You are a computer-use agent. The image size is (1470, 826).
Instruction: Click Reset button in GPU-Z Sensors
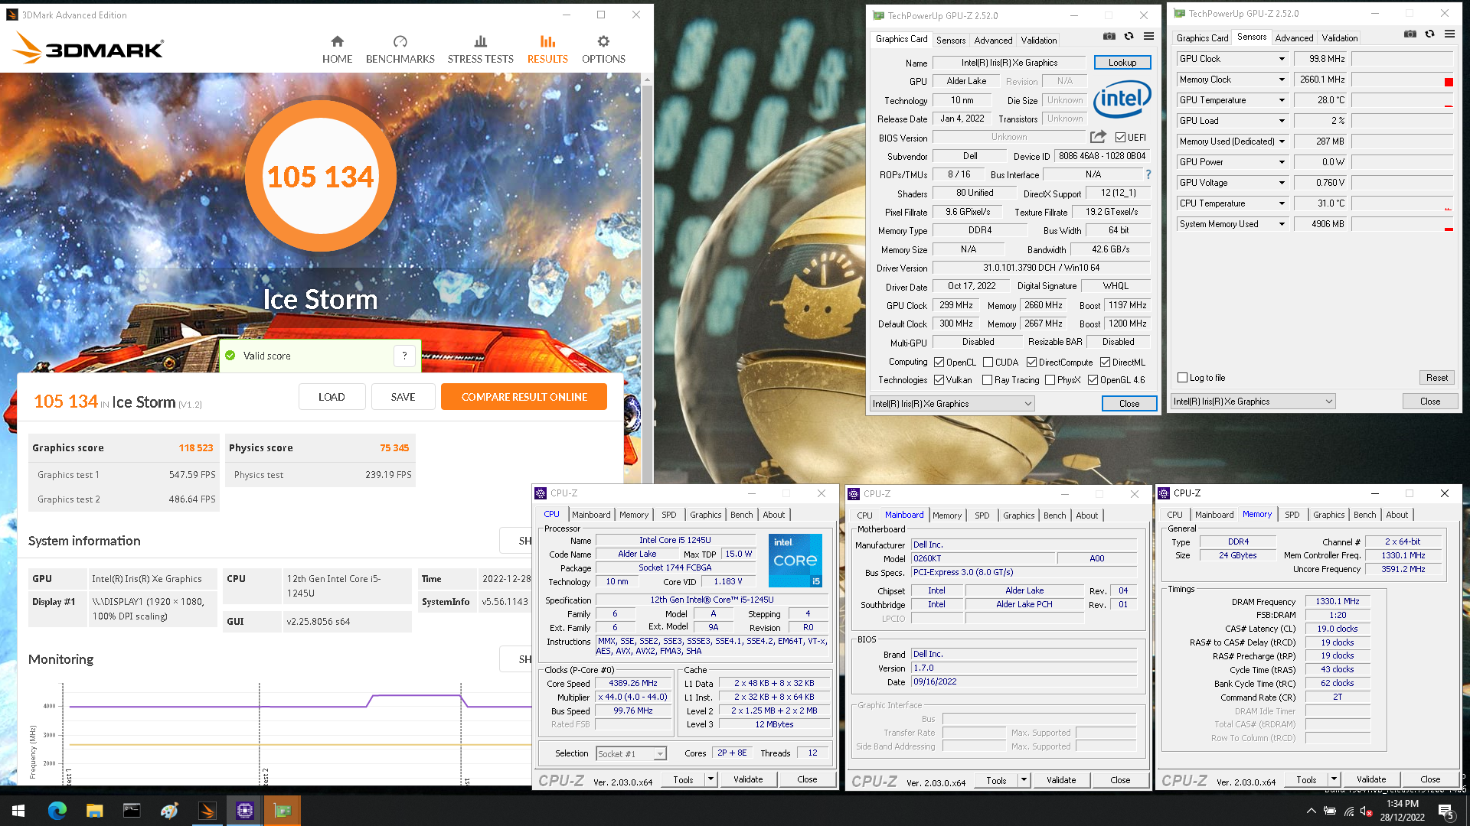pos(1436,378)
